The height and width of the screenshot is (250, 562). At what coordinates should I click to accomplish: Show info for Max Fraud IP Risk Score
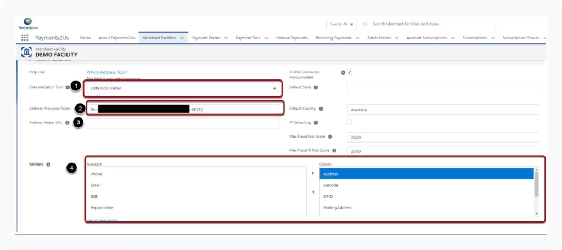(x=334, y=151)
